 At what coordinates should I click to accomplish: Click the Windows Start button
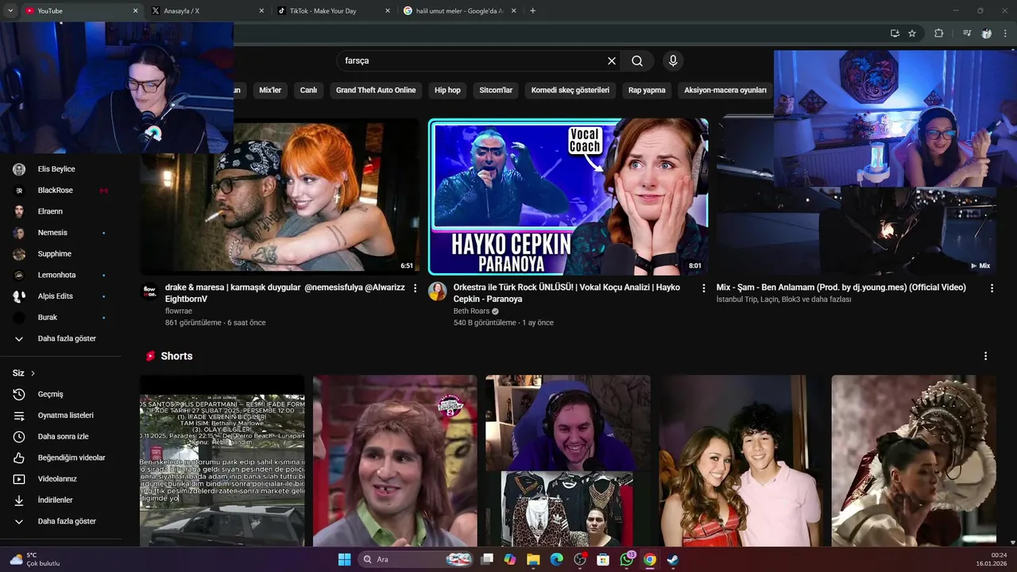point(344,559)
